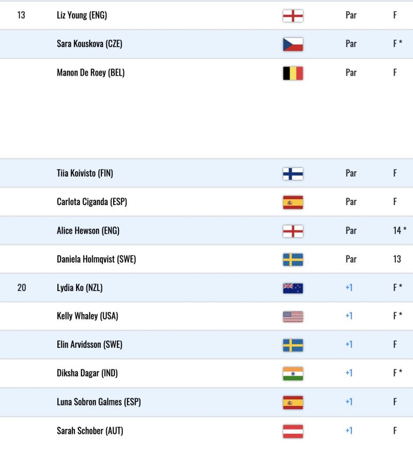
Task: Open Lydia Ko (NZL) player entry
Action: [79, 288]
